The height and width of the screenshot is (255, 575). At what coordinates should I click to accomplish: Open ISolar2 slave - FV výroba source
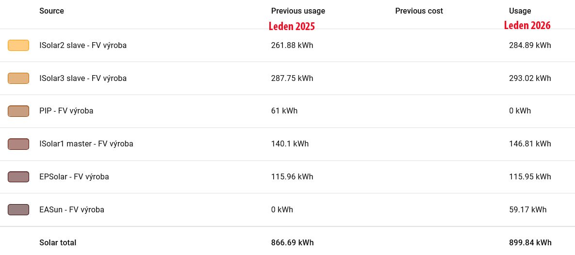coord(83,46)
